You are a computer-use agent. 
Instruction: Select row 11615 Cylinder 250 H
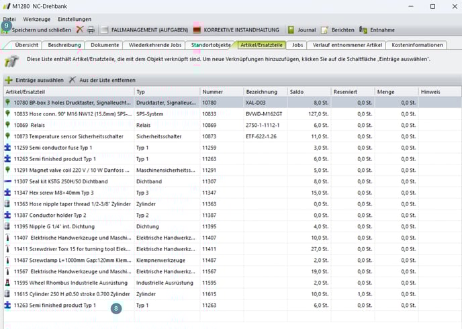click(67, 294)
